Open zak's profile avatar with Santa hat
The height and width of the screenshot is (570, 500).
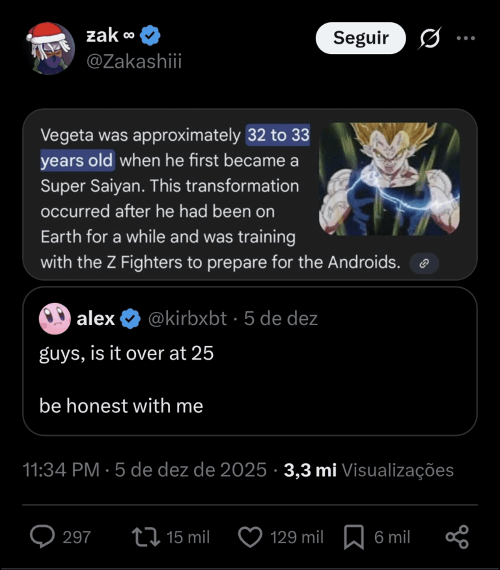click(50, 48)
